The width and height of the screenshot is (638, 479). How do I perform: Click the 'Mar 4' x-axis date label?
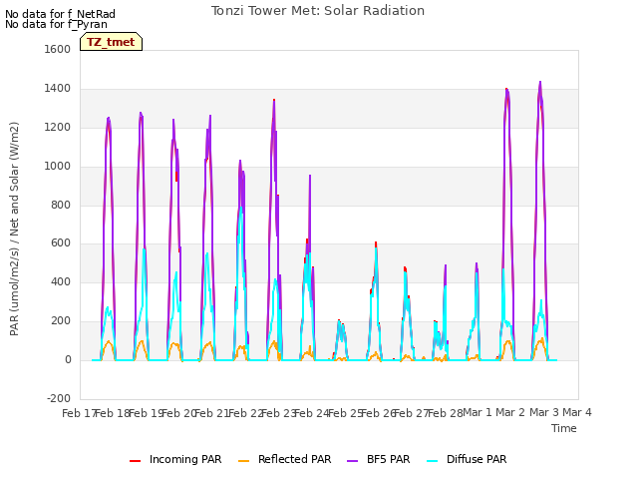click(x=577, y=412)
